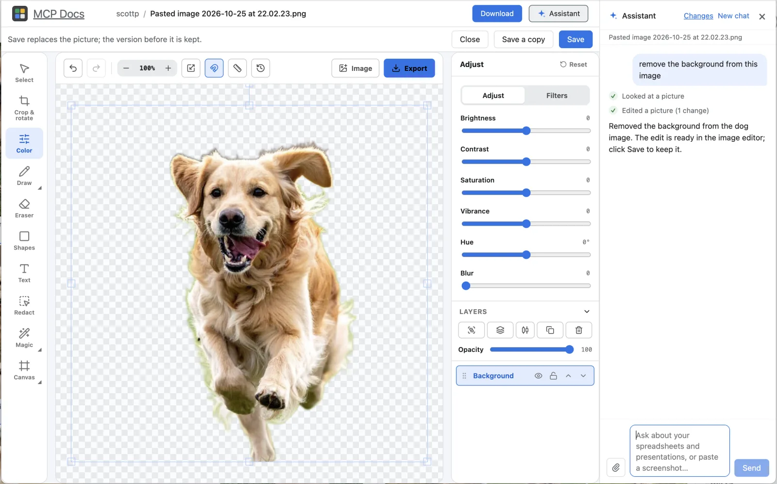Click the Opacity slider handle
This screenshot has height=484, width=777.
[x=570, y=350]
